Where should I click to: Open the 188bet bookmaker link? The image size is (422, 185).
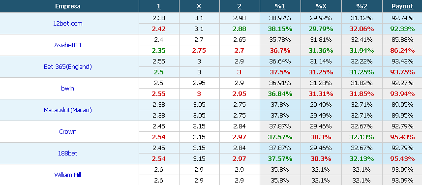[x=67, y=153]
